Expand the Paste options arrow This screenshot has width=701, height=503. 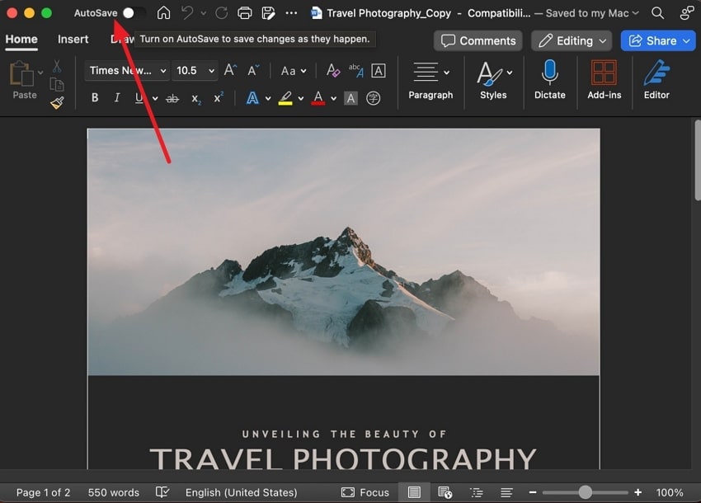(x=40, y=73)
